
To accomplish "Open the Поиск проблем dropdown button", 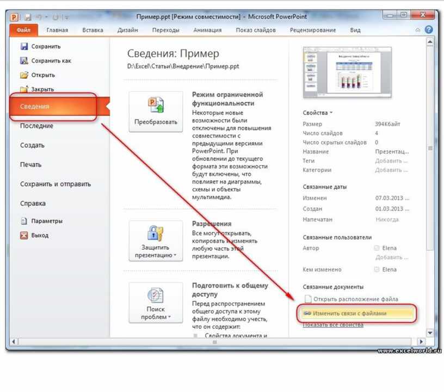I will [x=156, y=303].
